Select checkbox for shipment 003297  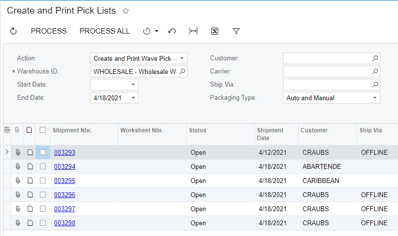click(43, 209)
